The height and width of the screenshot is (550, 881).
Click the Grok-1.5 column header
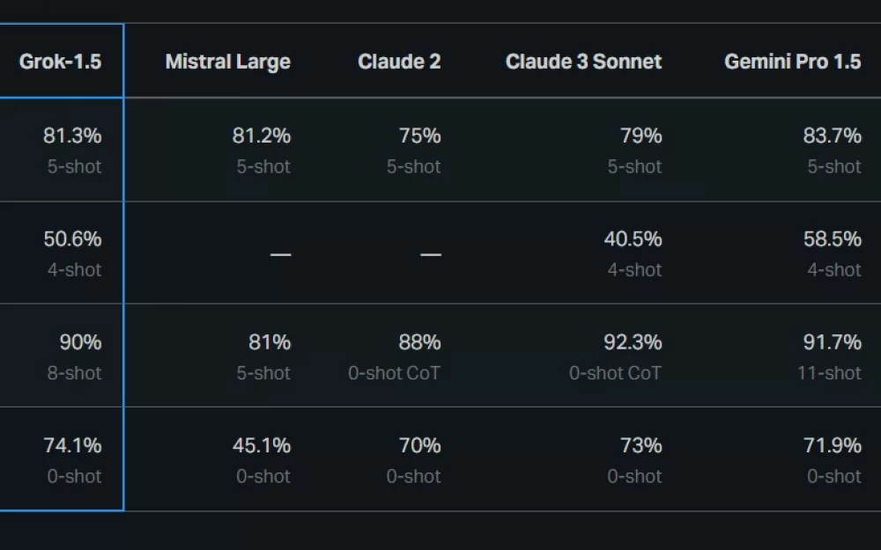[60, 62]
